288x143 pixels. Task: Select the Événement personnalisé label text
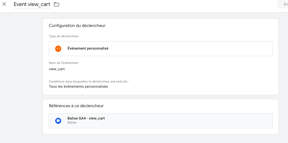[x=88, y=48]
